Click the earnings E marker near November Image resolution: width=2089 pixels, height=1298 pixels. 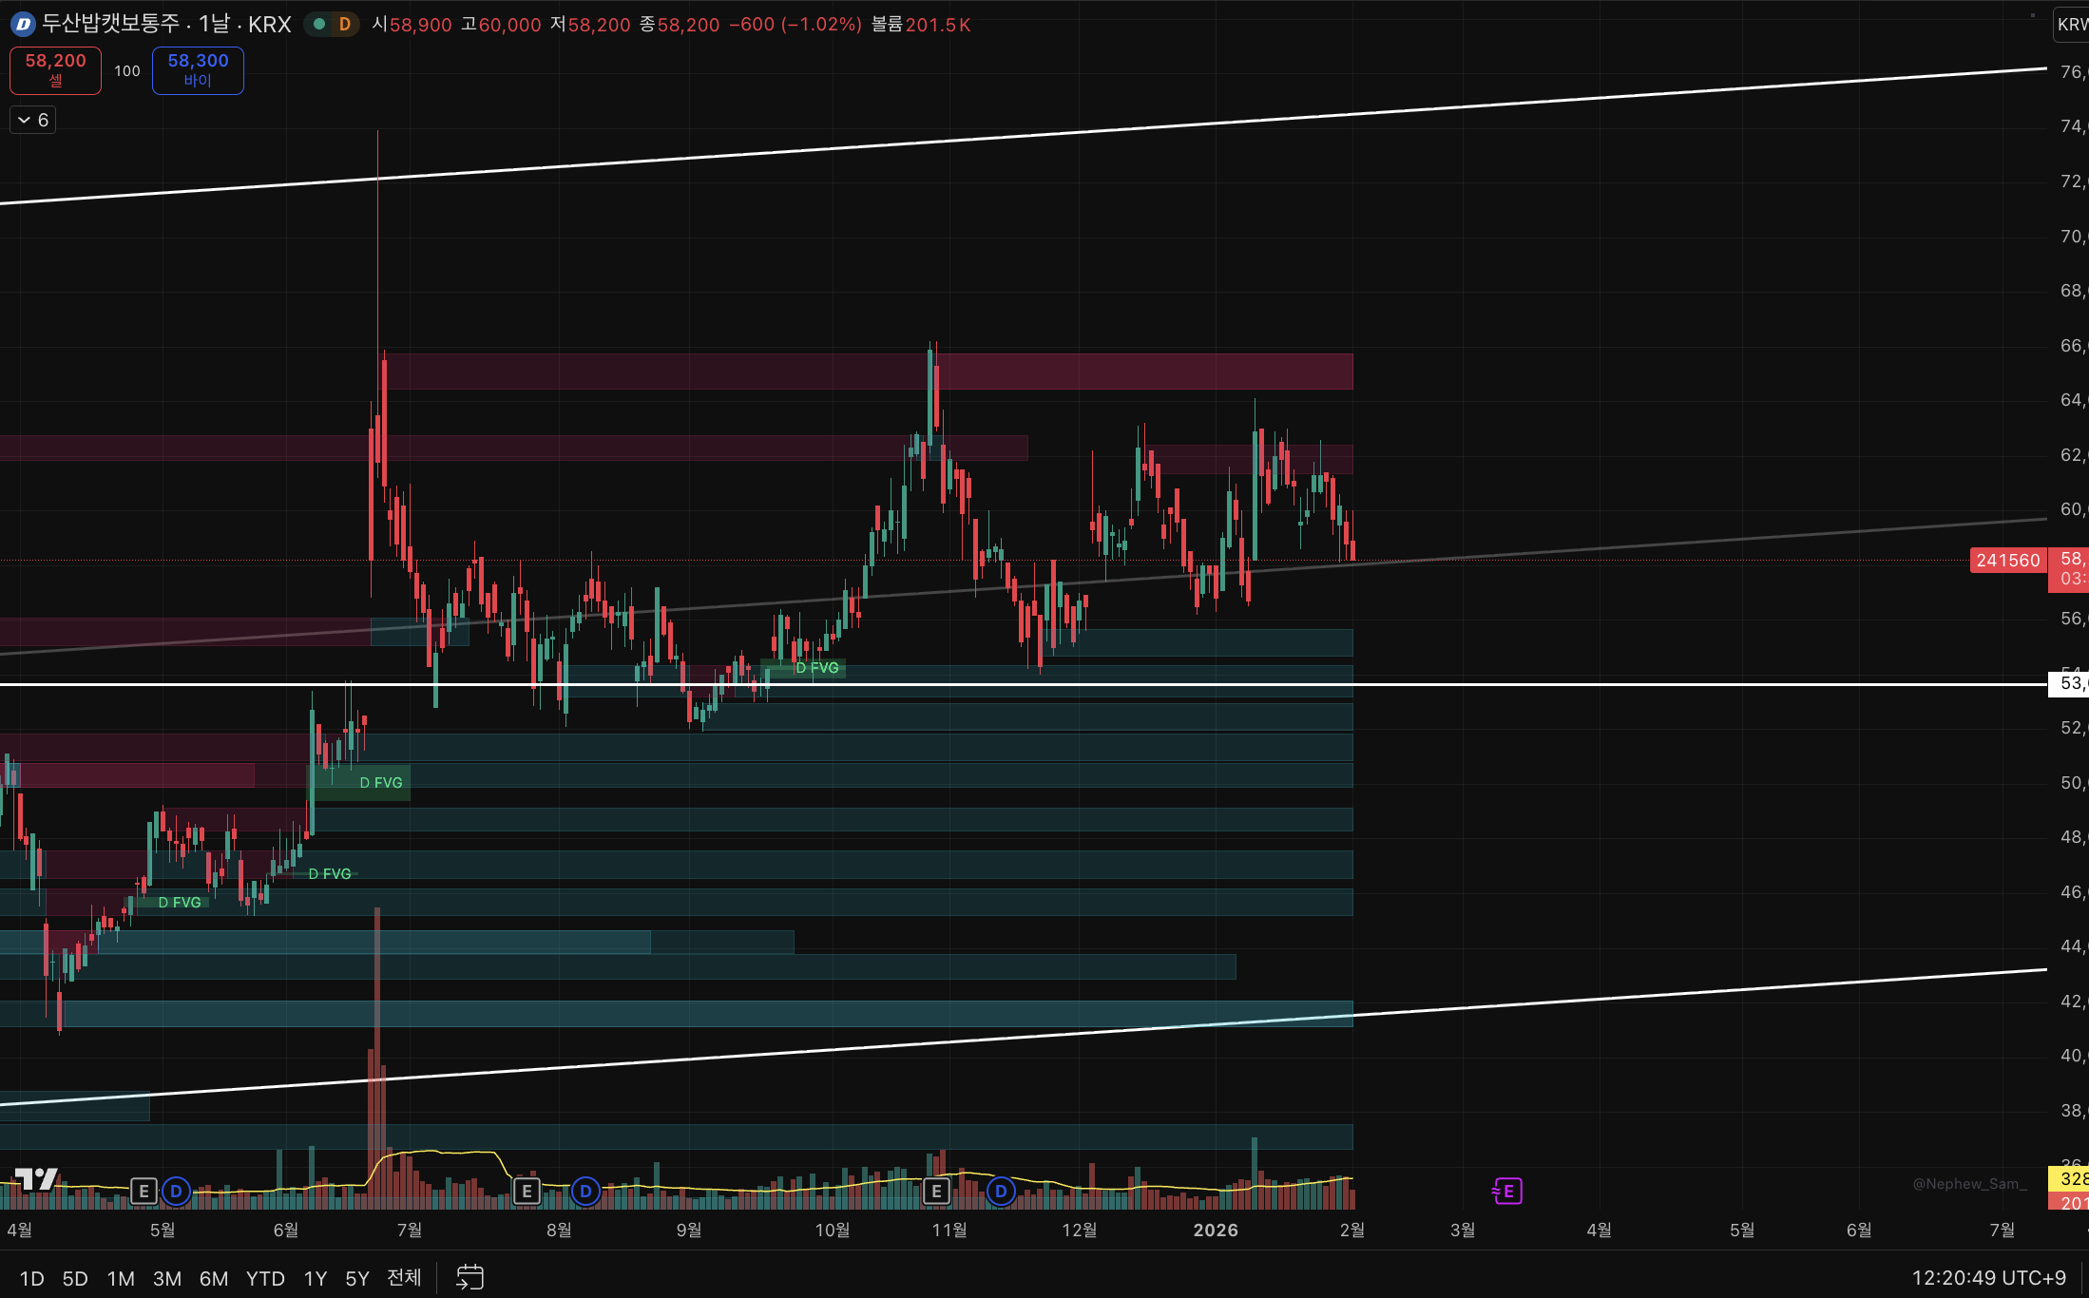[x=936, y=1191]
